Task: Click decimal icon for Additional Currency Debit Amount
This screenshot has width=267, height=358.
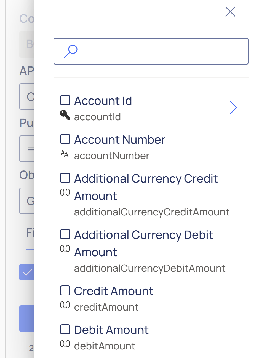Action: (65, 249)
